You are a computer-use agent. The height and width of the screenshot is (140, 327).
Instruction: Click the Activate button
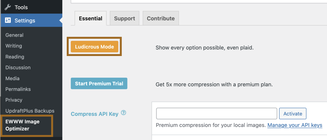click(x=293, y=114)
